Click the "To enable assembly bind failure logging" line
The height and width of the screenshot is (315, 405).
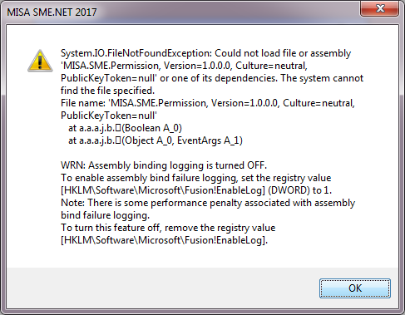tap(195, 178)
